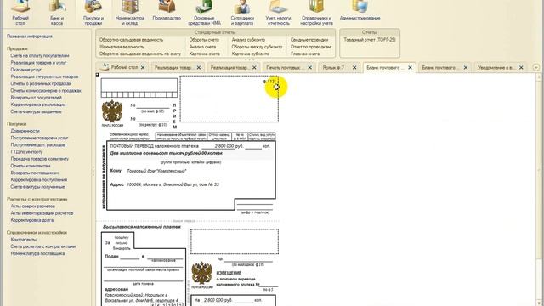The width and height of the screenshot is (544, 306).
Task: Open Номенклатура поставщика
Action: (37, 253)
